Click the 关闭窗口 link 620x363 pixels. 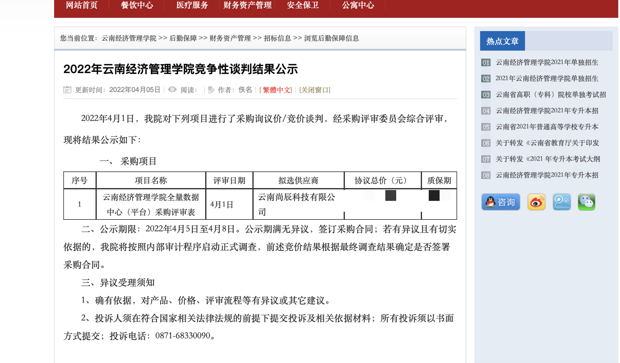pyautogui.click(x=315, y=90)
